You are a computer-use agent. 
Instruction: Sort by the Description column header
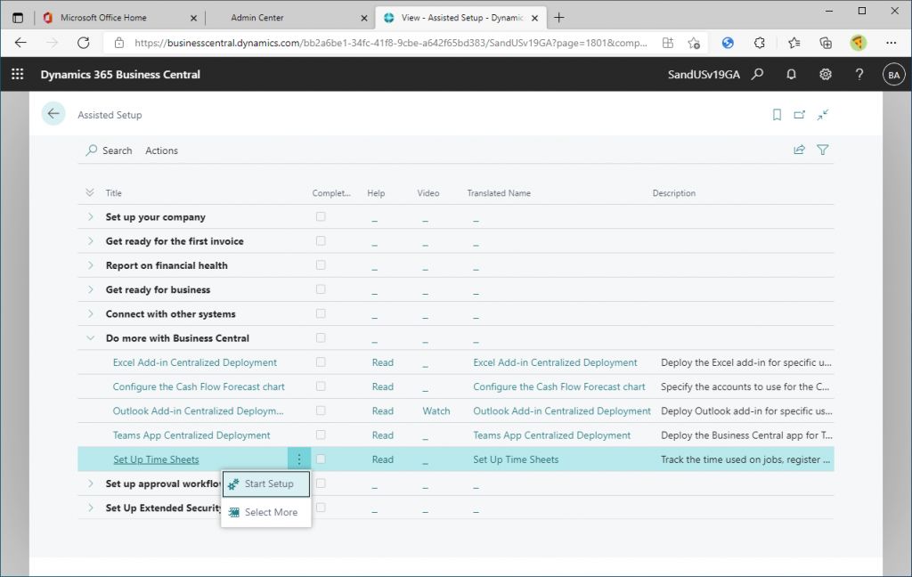[x=673, y=193]
